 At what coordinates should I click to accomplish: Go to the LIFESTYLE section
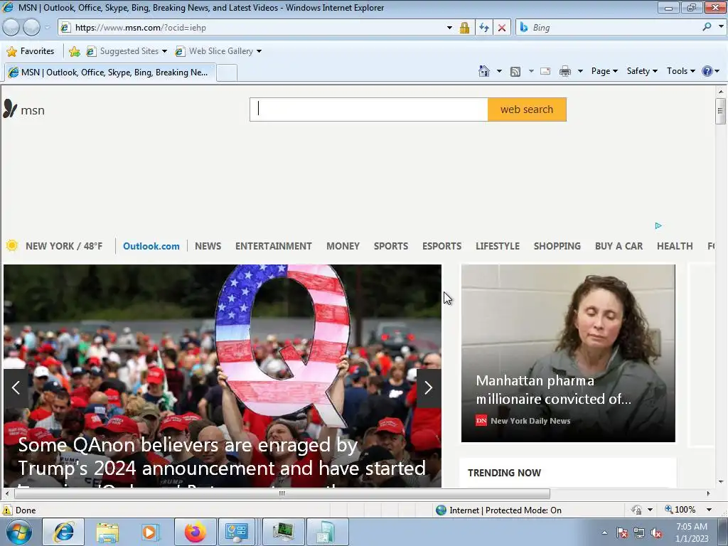pyautogui.click(x=497, y=246)
